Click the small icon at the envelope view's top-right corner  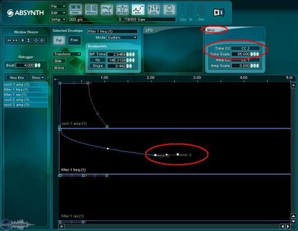294,85
